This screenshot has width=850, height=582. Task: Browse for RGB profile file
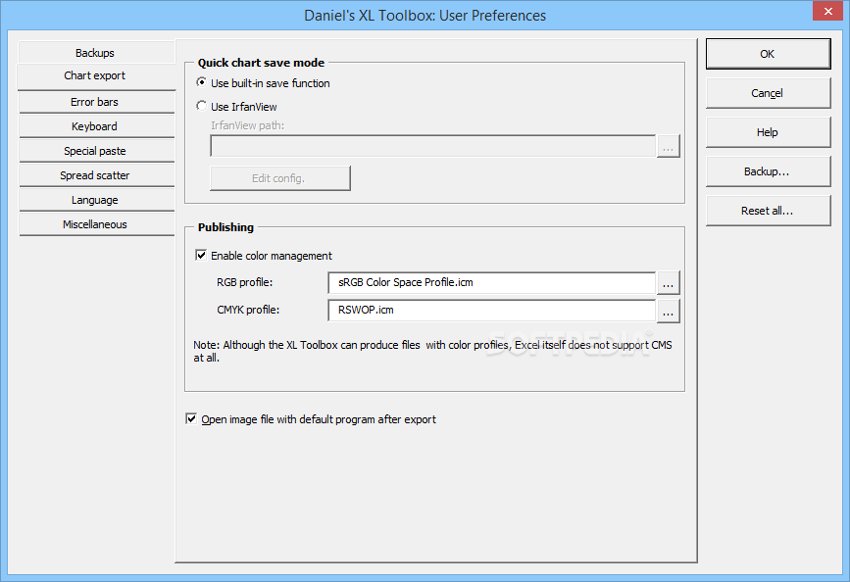[668, 283]
